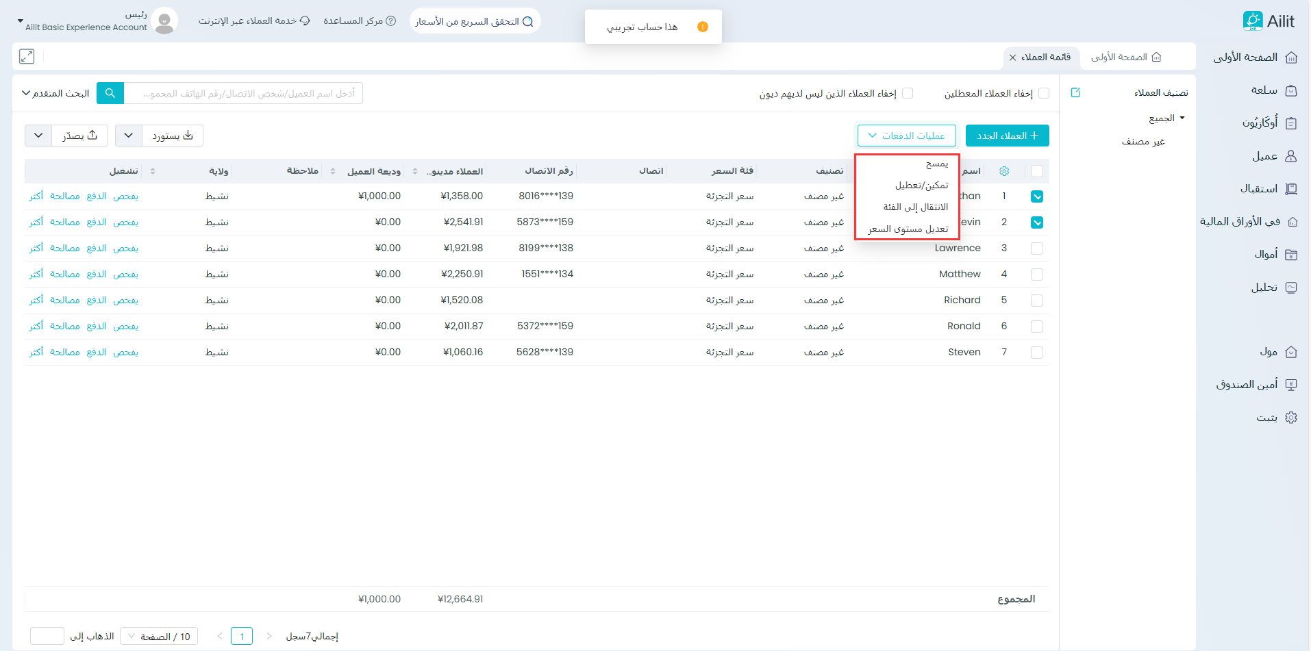Open the user avatar account icon
1311x651 pixels.
164,21
